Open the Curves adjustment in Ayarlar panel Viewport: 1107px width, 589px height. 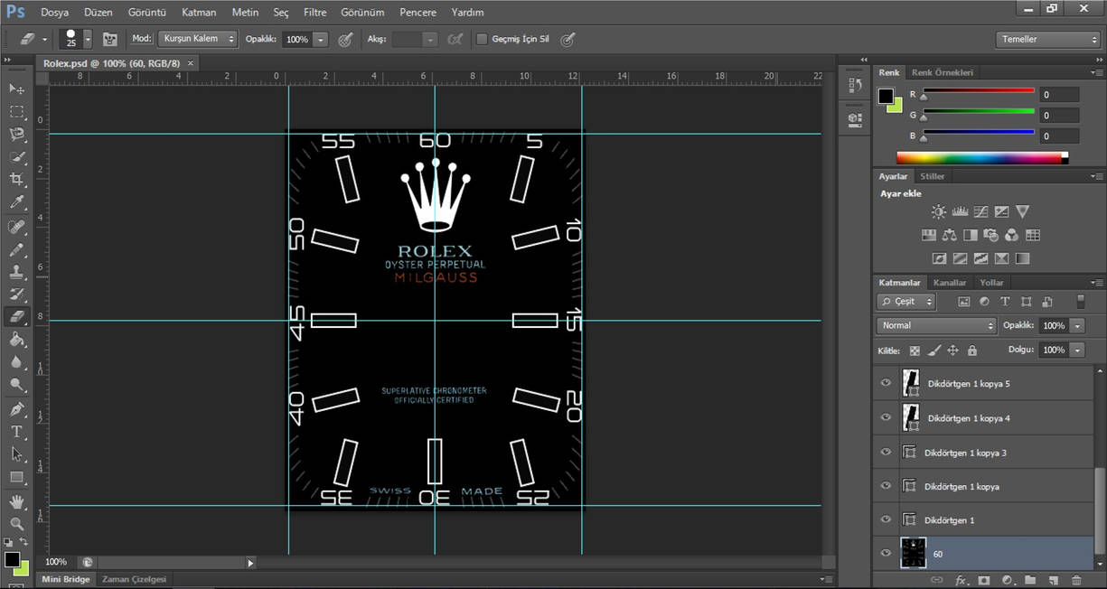[980, 210]
